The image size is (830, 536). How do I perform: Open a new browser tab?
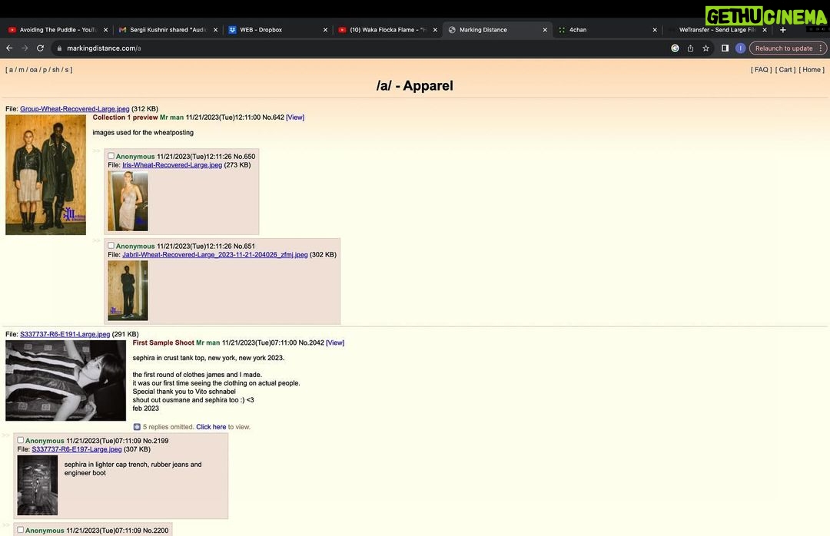(x=783, y=30)
